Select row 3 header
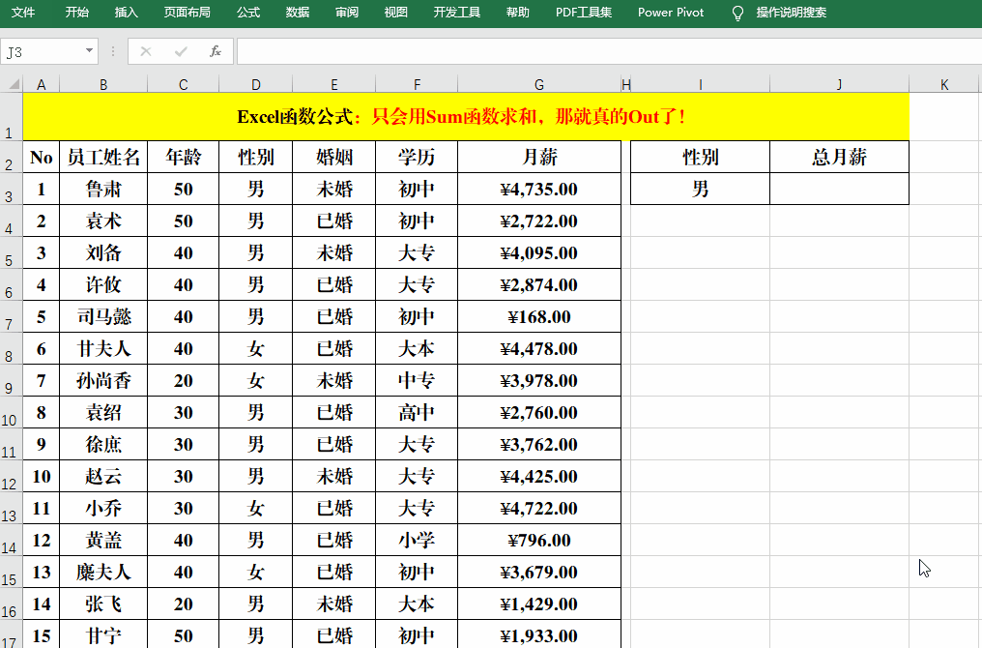Screen dimensions: 982x648 12,190
